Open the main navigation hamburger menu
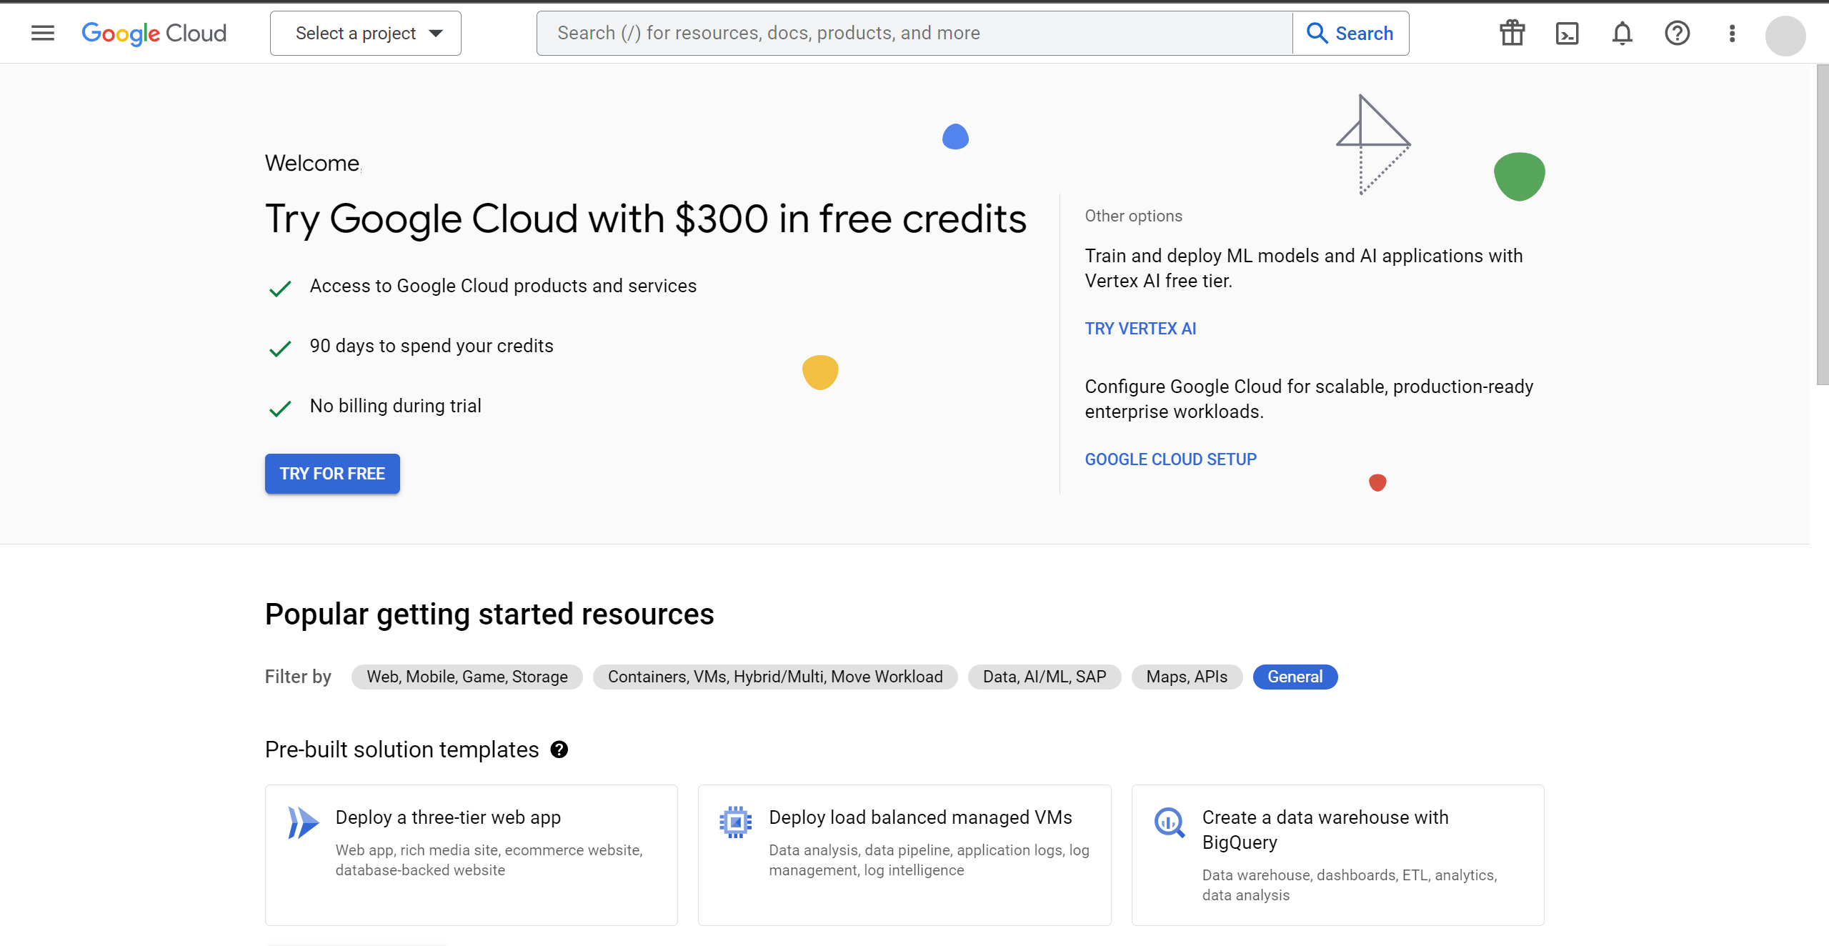 click(x=41, y=33)
